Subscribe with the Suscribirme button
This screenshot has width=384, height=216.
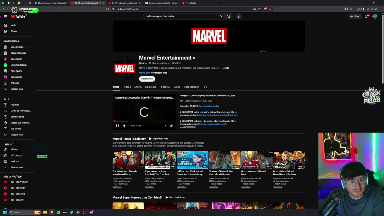click(147, 79)
